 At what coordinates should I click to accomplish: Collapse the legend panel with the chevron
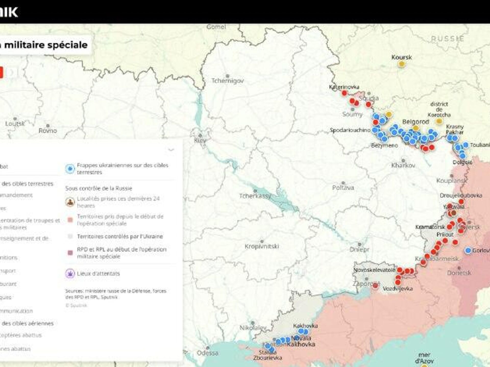tap(171, 150)
